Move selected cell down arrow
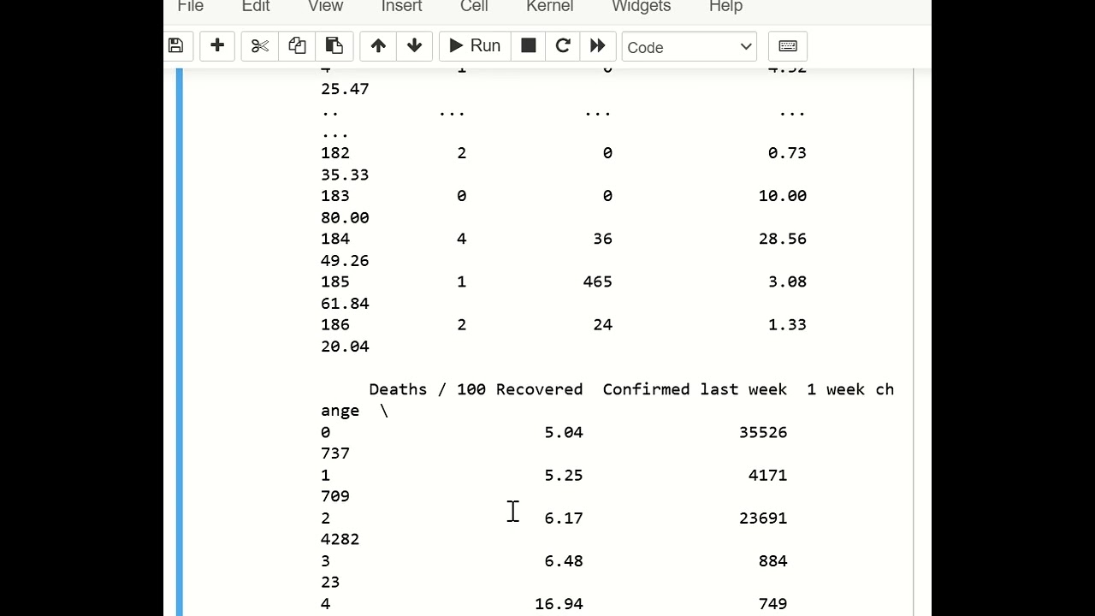The width and height of the screenshot is (1095, 616). pyautogui.click(x=415, y=46)
